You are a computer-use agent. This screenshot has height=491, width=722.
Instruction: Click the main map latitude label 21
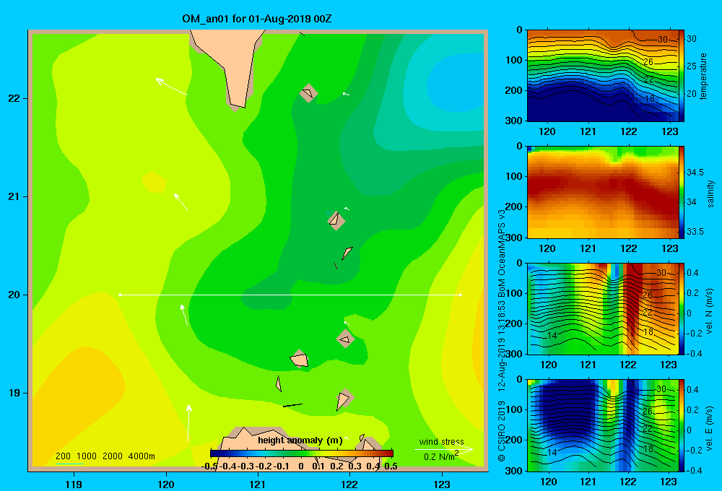[14, 196]
